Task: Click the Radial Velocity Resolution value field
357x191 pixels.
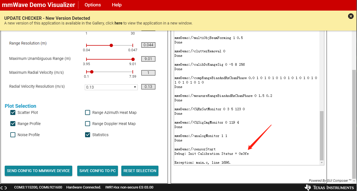Action: [x=148, y=87]
